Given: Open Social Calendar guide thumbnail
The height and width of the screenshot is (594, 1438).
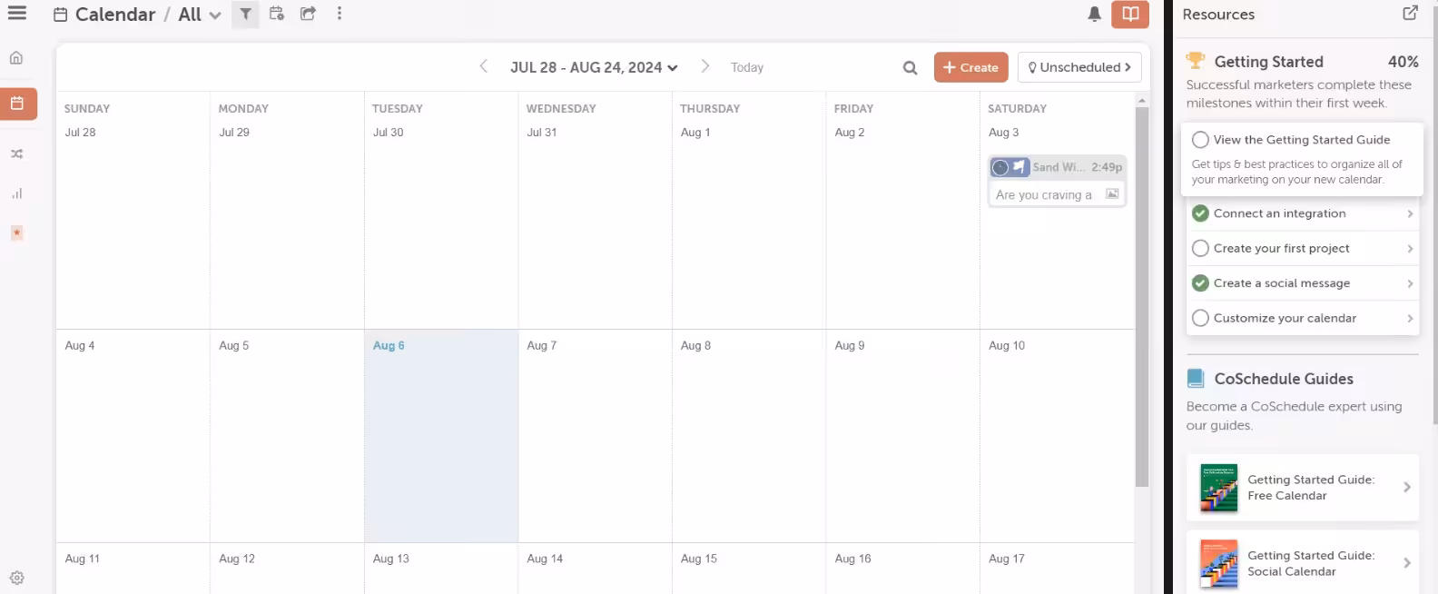Looking at the screenshot, I should pyautogui.click(x=1218, y=563).
